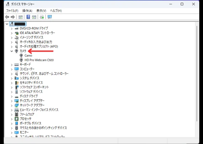Viewport: 203px width, 144px height.
Task: Expand the モニター category
Action: pos(12,132)
